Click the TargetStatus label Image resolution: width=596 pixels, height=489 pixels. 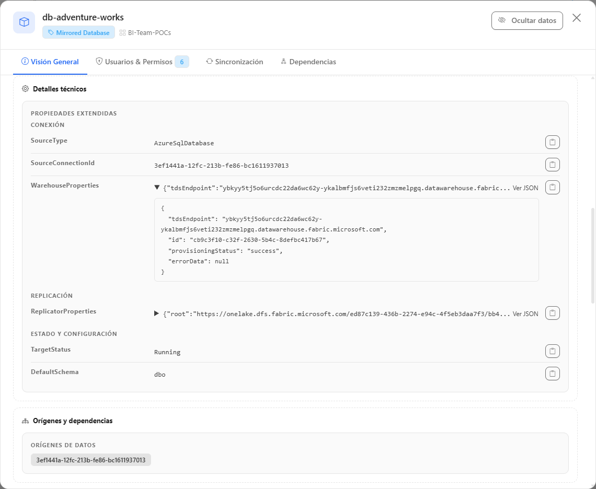coord(51,350)
